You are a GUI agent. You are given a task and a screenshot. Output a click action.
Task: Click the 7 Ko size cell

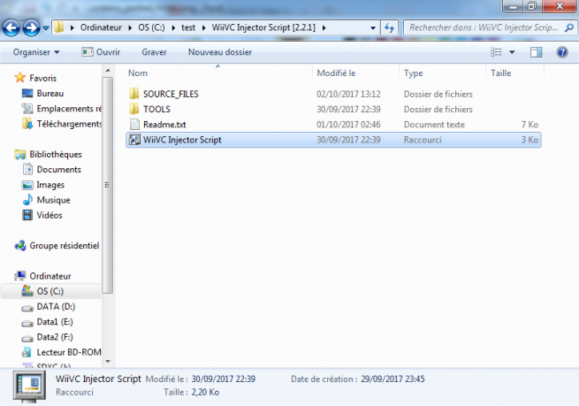click(529, 125)
